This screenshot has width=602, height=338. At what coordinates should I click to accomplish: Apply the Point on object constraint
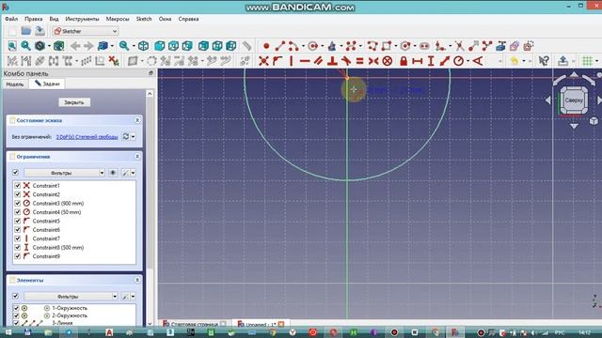pos(277,61)
